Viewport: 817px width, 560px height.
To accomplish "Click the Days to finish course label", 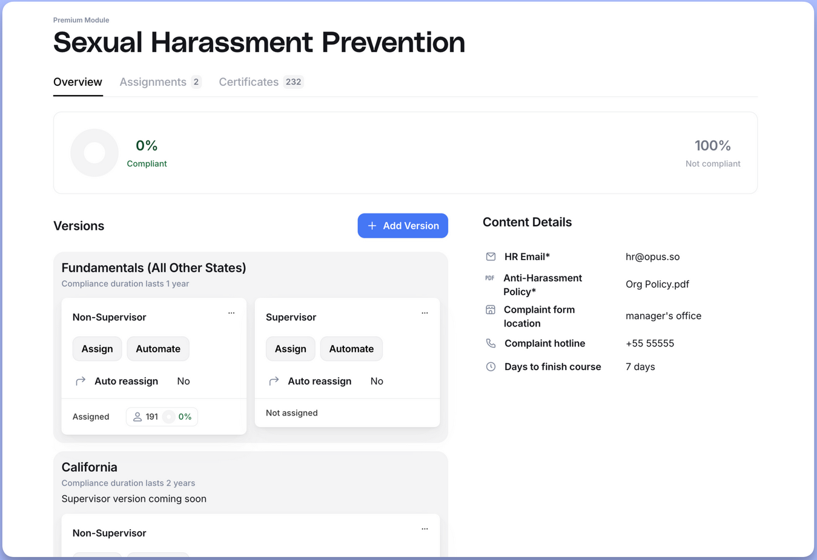I will 553,366.
